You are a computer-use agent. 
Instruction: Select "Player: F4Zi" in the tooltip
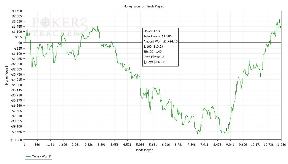(x=152, y=31)
